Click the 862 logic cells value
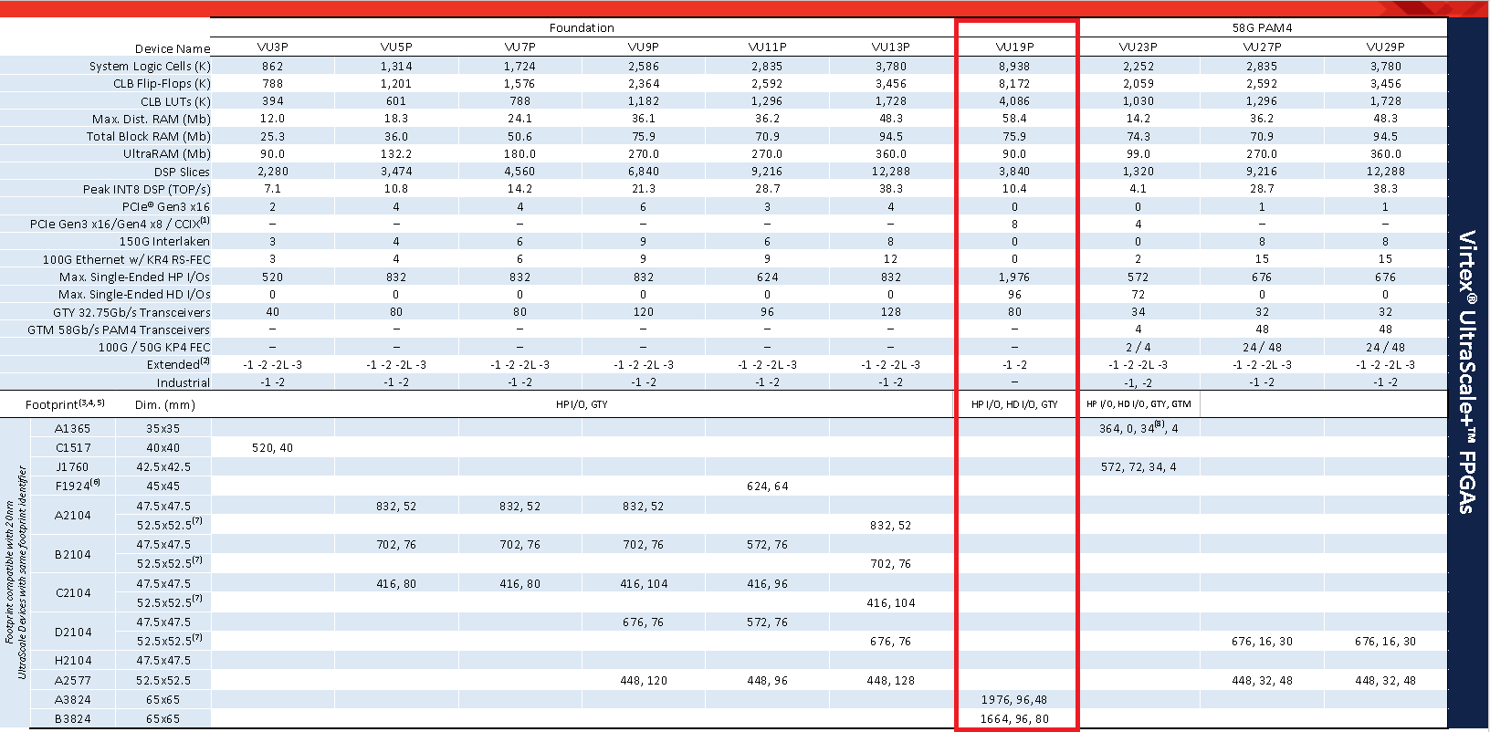Screen dimensions: 1490x732 click(272, 67)
